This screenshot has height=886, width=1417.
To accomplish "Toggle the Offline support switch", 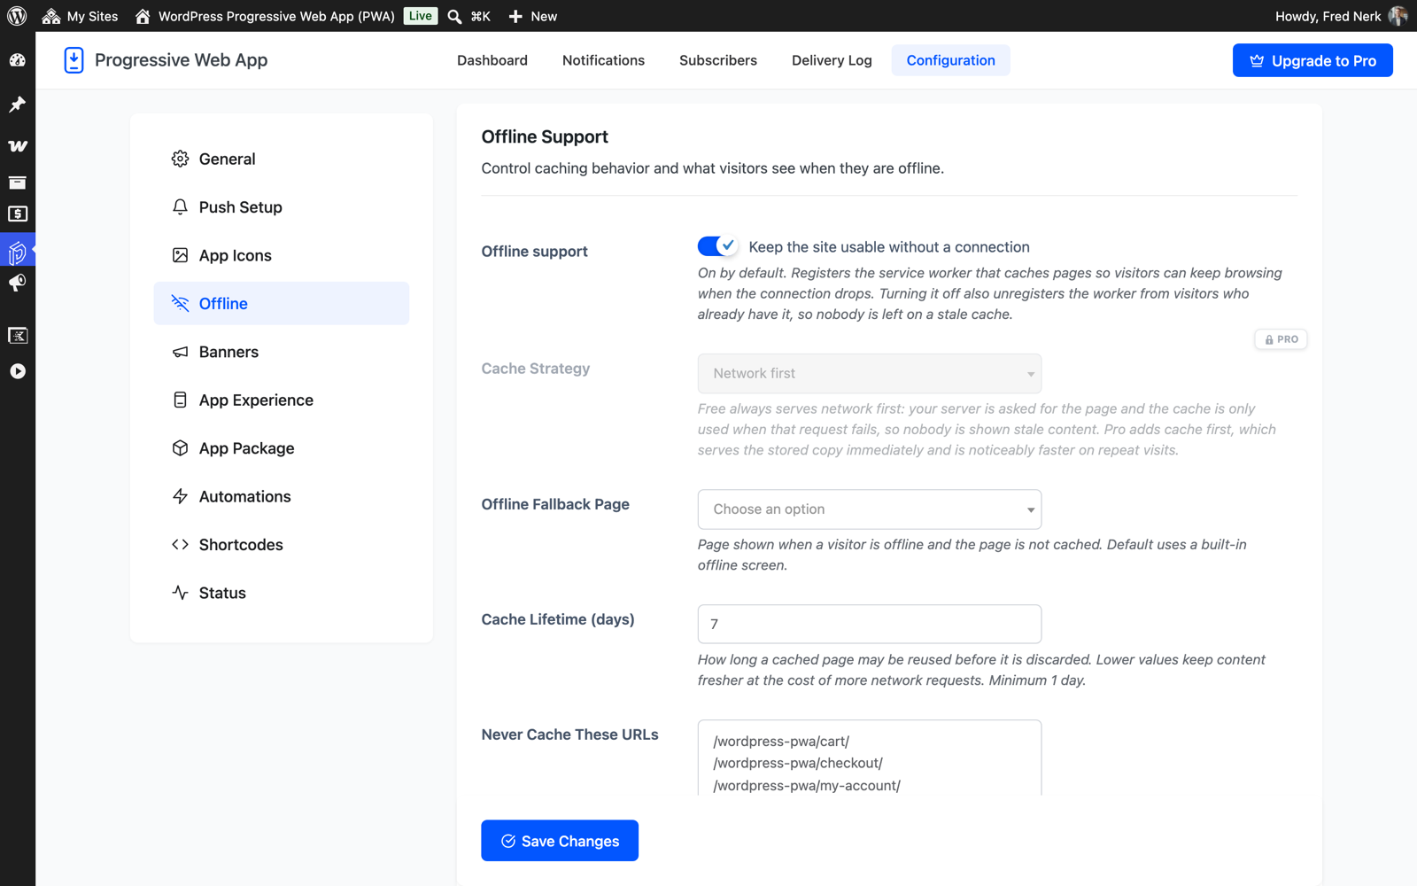I will [x=717, y=246].
